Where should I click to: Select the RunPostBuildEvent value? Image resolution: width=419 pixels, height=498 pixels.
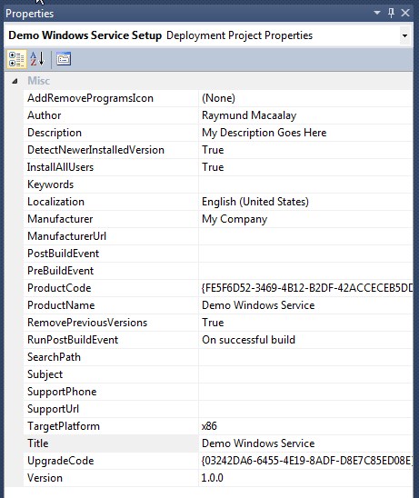click(x=305, y=340)
